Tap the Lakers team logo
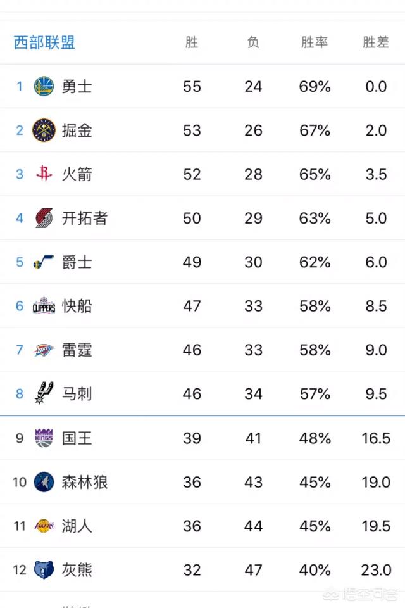Screen dimensions: 405x608 tap(44, 526)
